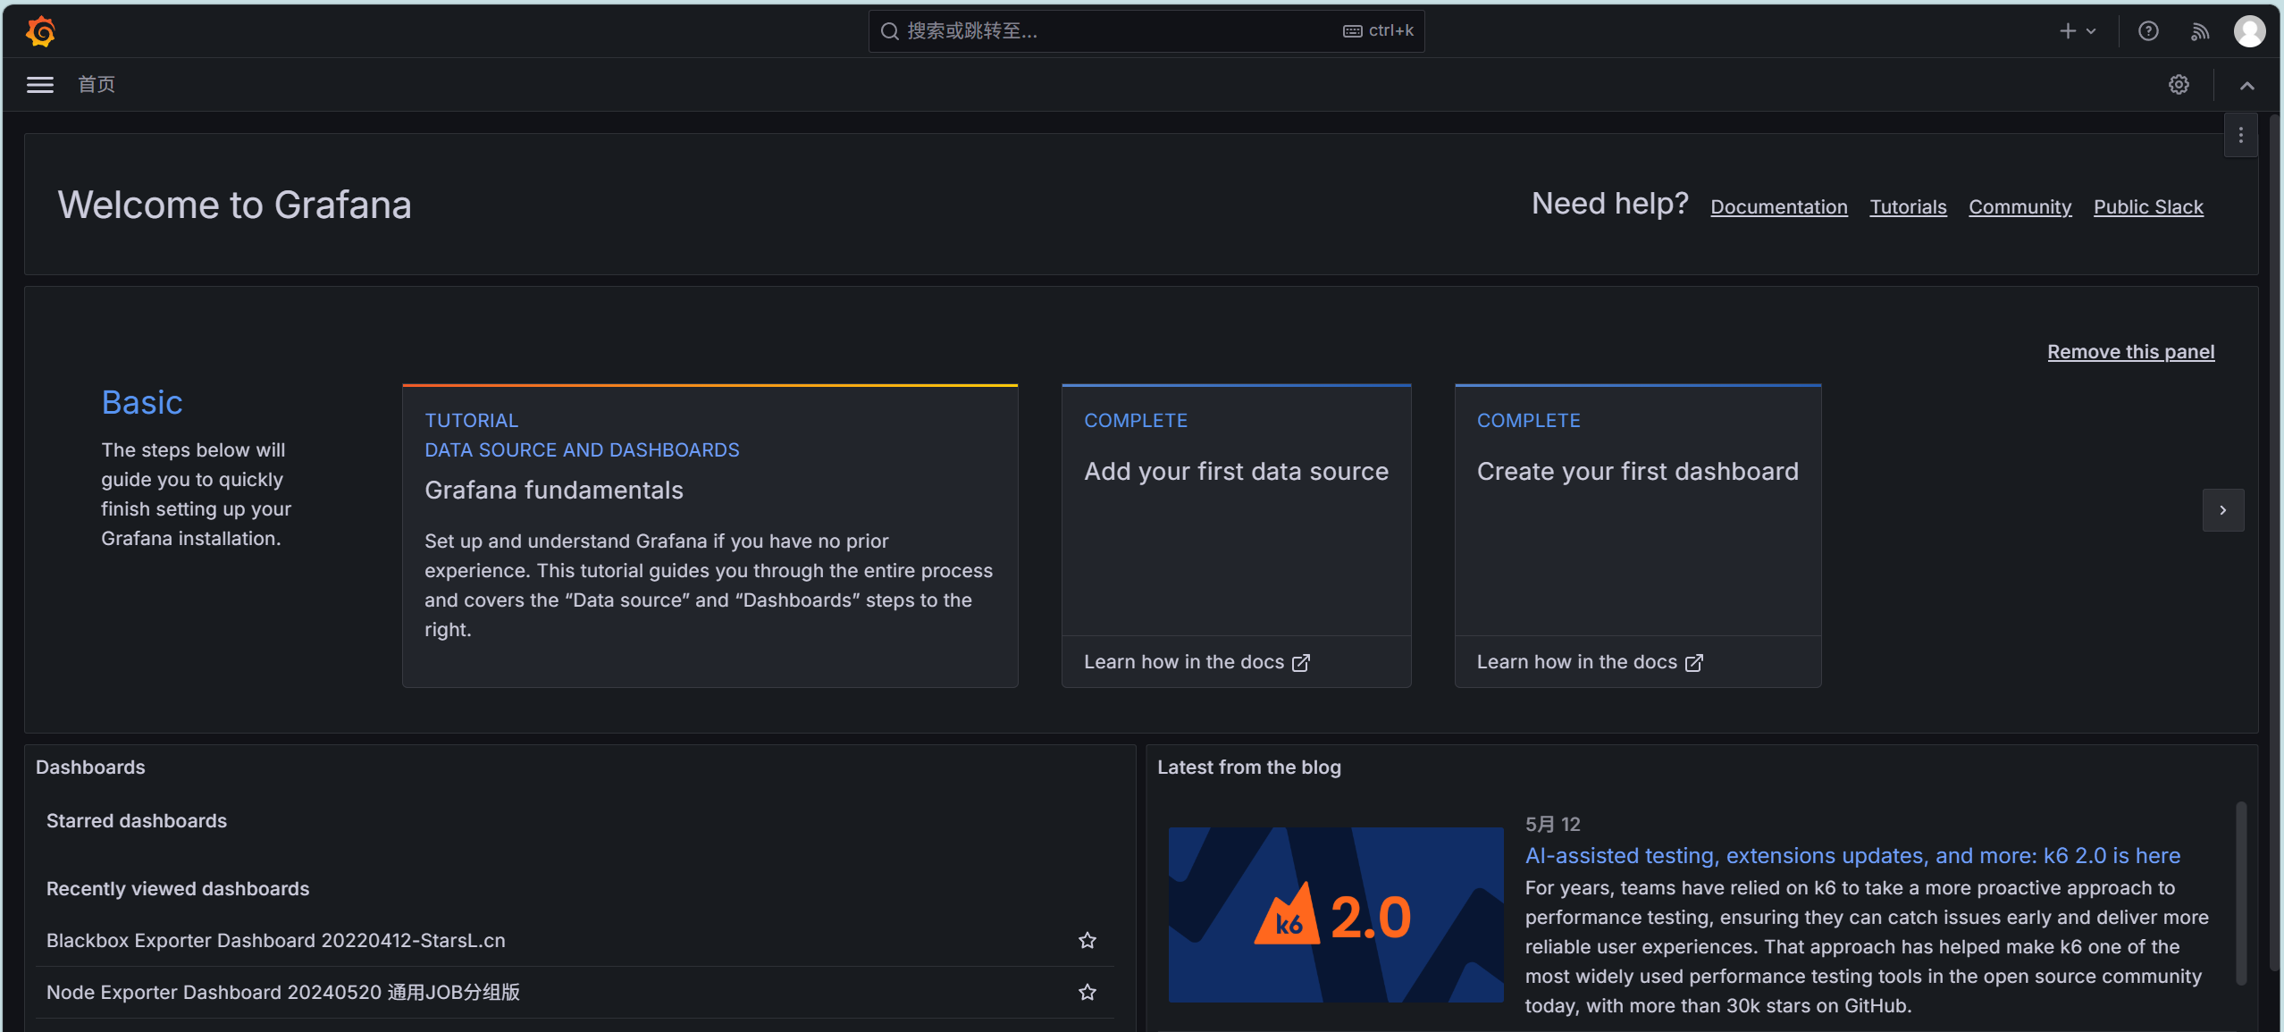The image size is (2284, 1032).
Task: Click the Recently viewed dashboards heading
Action: 178,888
